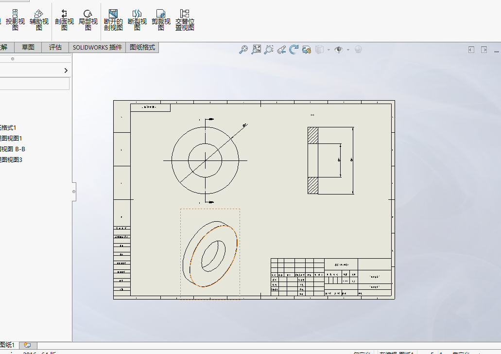Click the 3D Drawing View icon
The width and height of the screenshot is (501, 354).
pyautogui.click(x=307, y=50)
